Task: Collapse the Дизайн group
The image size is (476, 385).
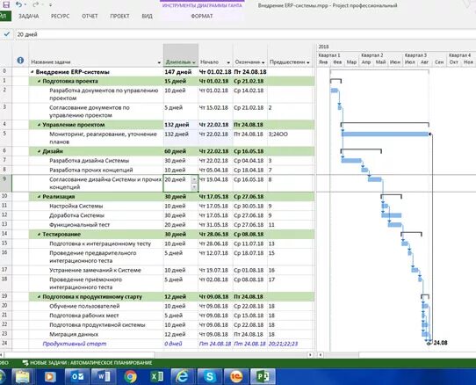Action: point(40,151)
